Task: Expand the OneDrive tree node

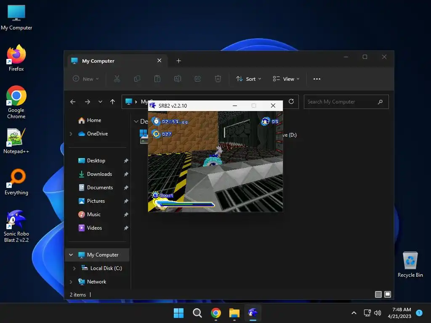Action: [71, 134]
